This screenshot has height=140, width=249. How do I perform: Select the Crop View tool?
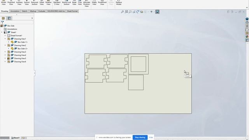(80, 3)
